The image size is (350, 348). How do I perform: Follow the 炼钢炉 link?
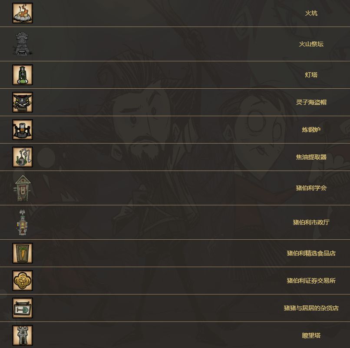point(311,130)
